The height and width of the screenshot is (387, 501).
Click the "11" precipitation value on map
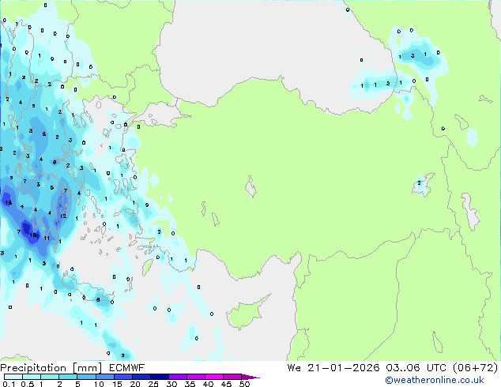coord(47,239)
